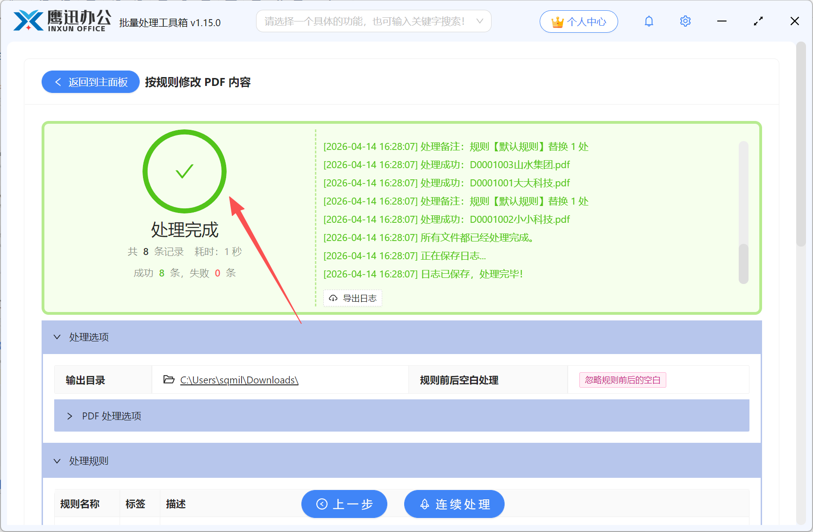Image resolution: width=813 pixels, height=532 pixels.
Task: Close the application window
Action: click(795, 21)
